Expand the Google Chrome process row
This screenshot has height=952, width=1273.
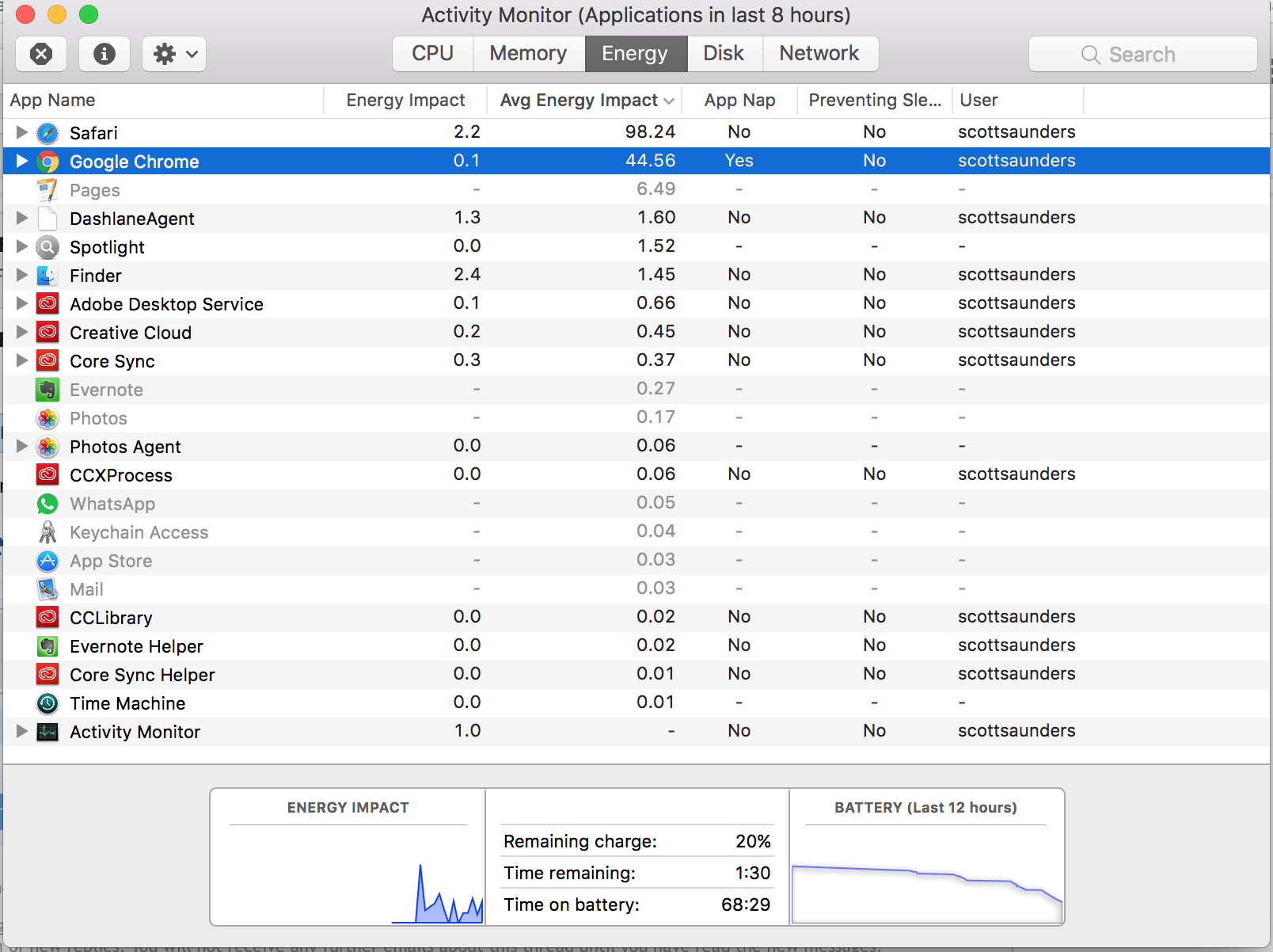22,161
